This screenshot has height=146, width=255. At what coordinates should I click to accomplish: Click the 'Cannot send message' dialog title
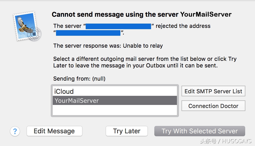point(141,14)
